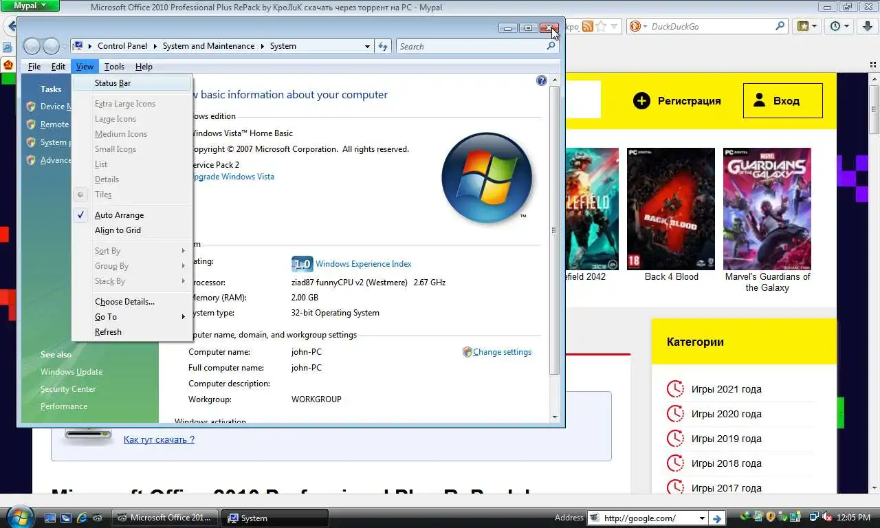Select Choose Details... menu entry
The height and width of the screenshot is (528, 880).
click(132, 302)
